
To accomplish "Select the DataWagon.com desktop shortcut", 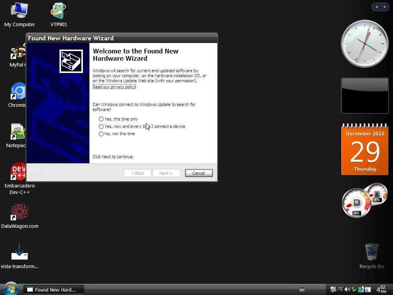I will click(x=20, y=216).
